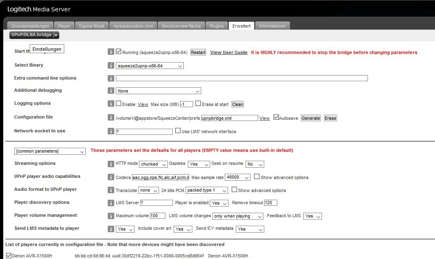Viewport: 435px width, 259px height.
Task: Open the View User Guide link
Action: (x=228, y=52)
